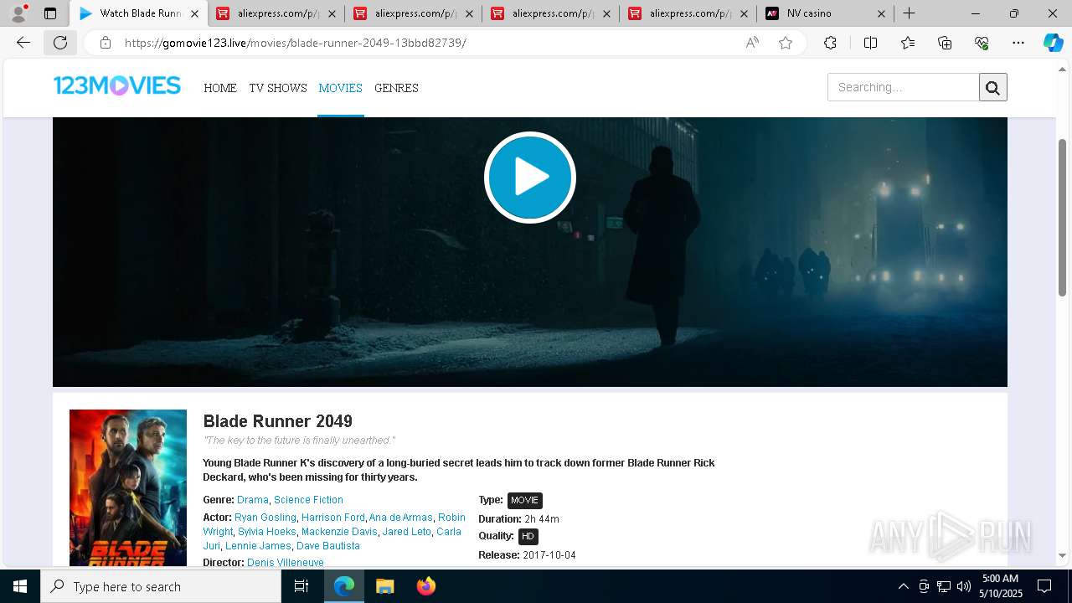
Task: Open actor Jared Leto link
Action: pos(407,532)
